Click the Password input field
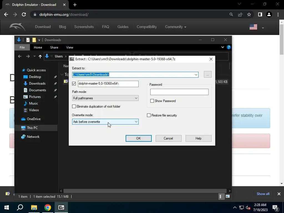 [179, 92]
